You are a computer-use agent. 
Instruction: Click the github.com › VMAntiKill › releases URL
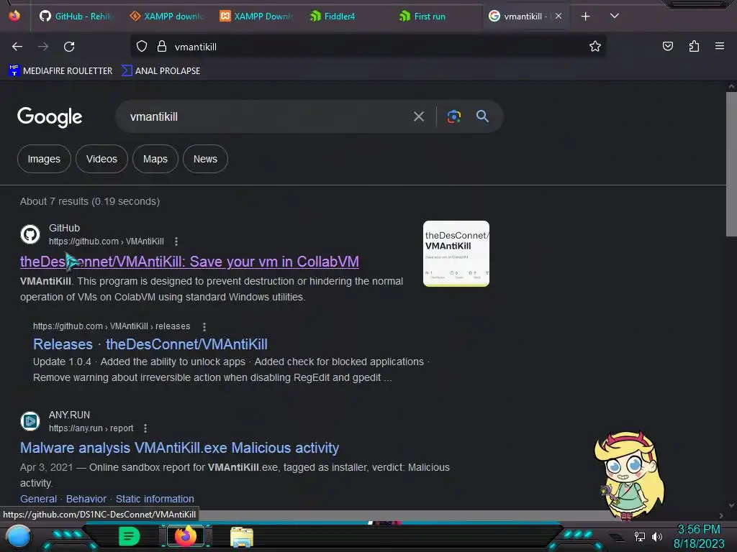click(x=112, y=326)
